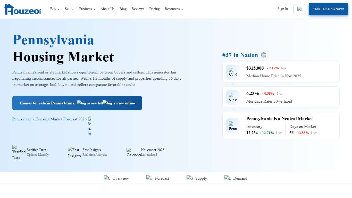Select the Supply section icon

(189, 178)
